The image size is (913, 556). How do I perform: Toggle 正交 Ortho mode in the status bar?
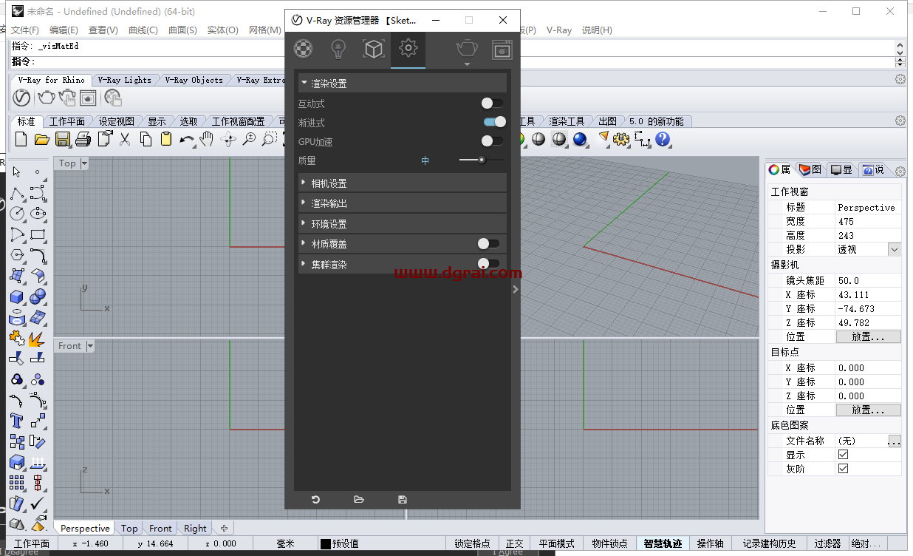tap(514, 543)
